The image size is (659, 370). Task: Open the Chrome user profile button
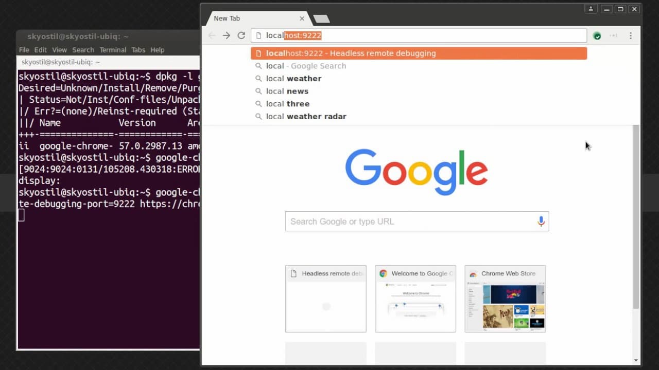[591, 9]
